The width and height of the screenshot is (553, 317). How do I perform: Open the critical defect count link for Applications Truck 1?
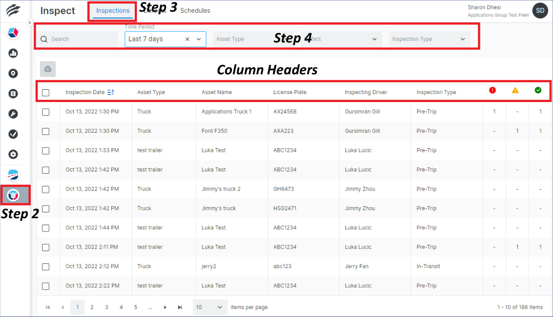pyautogui.click(x=494, y=112)
